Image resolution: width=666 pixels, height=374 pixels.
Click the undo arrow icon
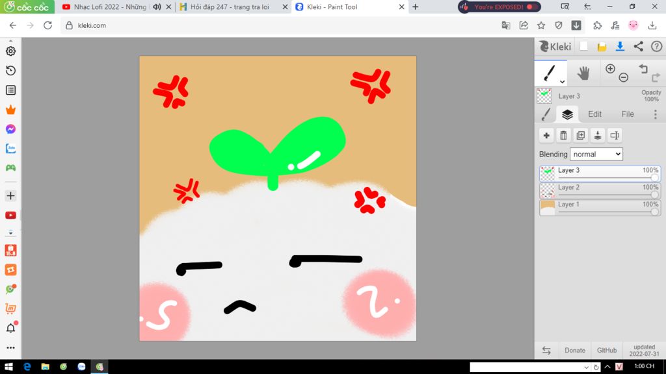[643, 69]
